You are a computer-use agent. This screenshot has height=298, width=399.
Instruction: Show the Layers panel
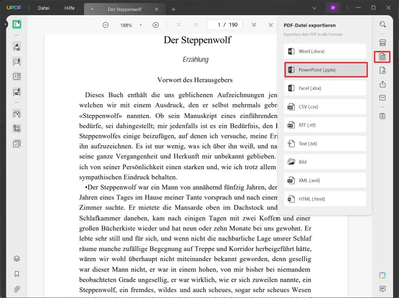[x=17, y=259]
